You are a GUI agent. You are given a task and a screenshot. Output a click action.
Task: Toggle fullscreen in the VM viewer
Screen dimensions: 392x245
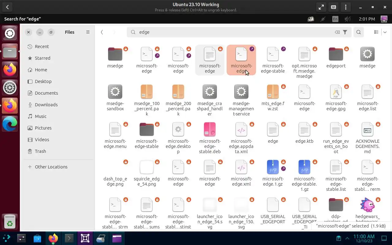321,7
